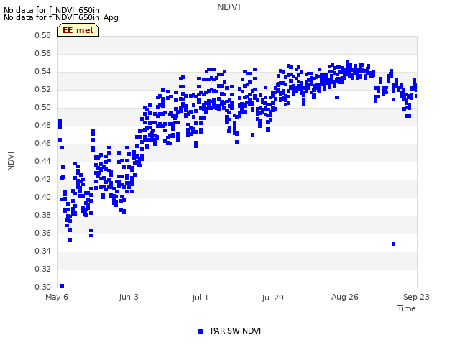Click the PAR-SW NDVI legend marker
460x345 pixels.
200,331
